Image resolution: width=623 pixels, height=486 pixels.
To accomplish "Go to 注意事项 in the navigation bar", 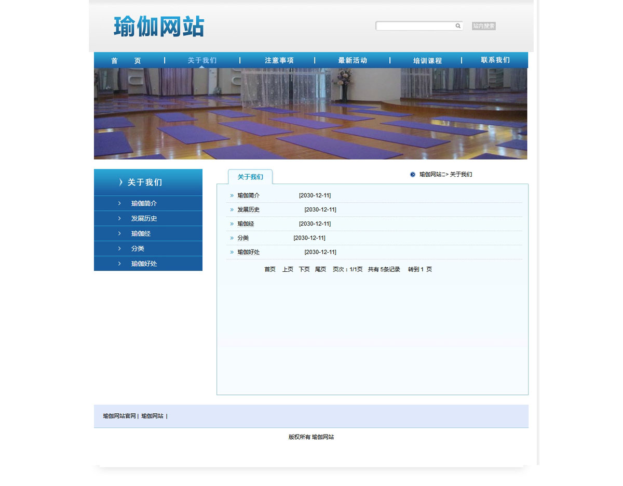I will 279,60.
